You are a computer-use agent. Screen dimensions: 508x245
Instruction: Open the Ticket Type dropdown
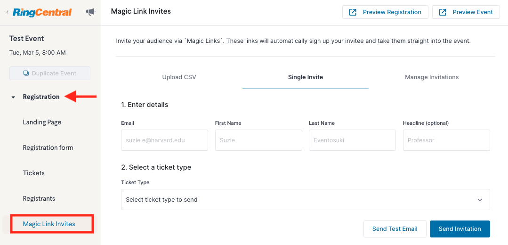click(305, 200)
